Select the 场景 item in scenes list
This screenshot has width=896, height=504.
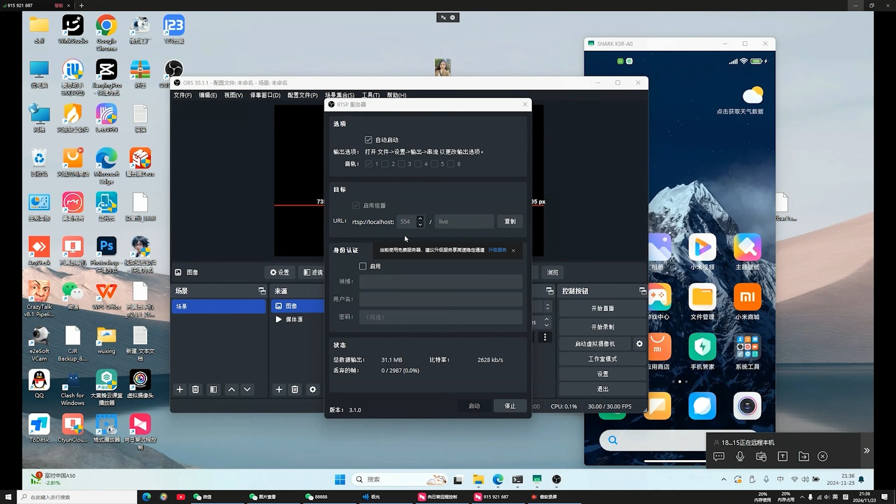[218, 307]
